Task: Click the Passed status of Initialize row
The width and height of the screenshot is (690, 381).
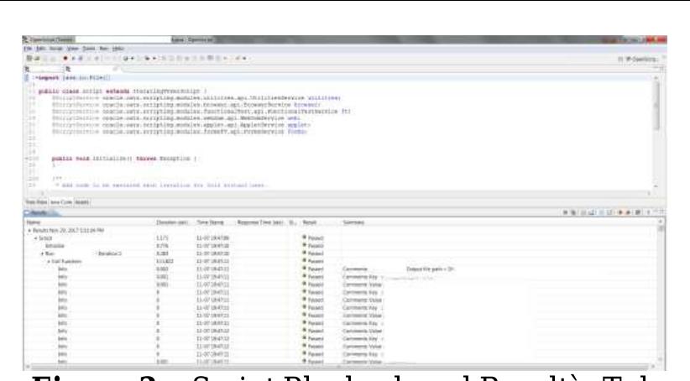Action: pyautogui.click(x=313, y=246)
